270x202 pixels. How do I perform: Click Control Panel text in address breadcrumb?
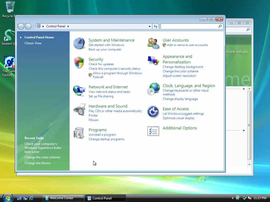pos(55,26)
